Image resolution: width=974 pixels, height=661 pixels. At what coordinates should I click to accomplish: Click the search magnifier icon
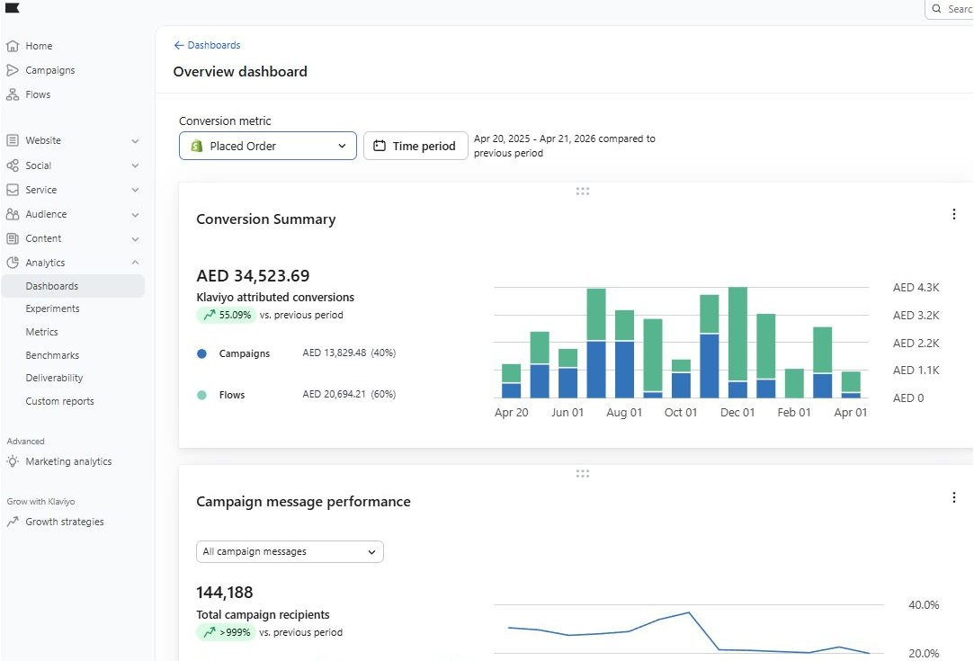(x=937, y=9)
